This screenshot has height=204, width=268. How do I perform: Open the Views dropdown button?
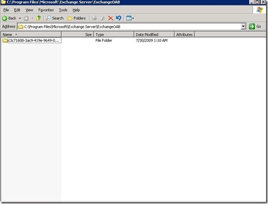click(130, 18)
